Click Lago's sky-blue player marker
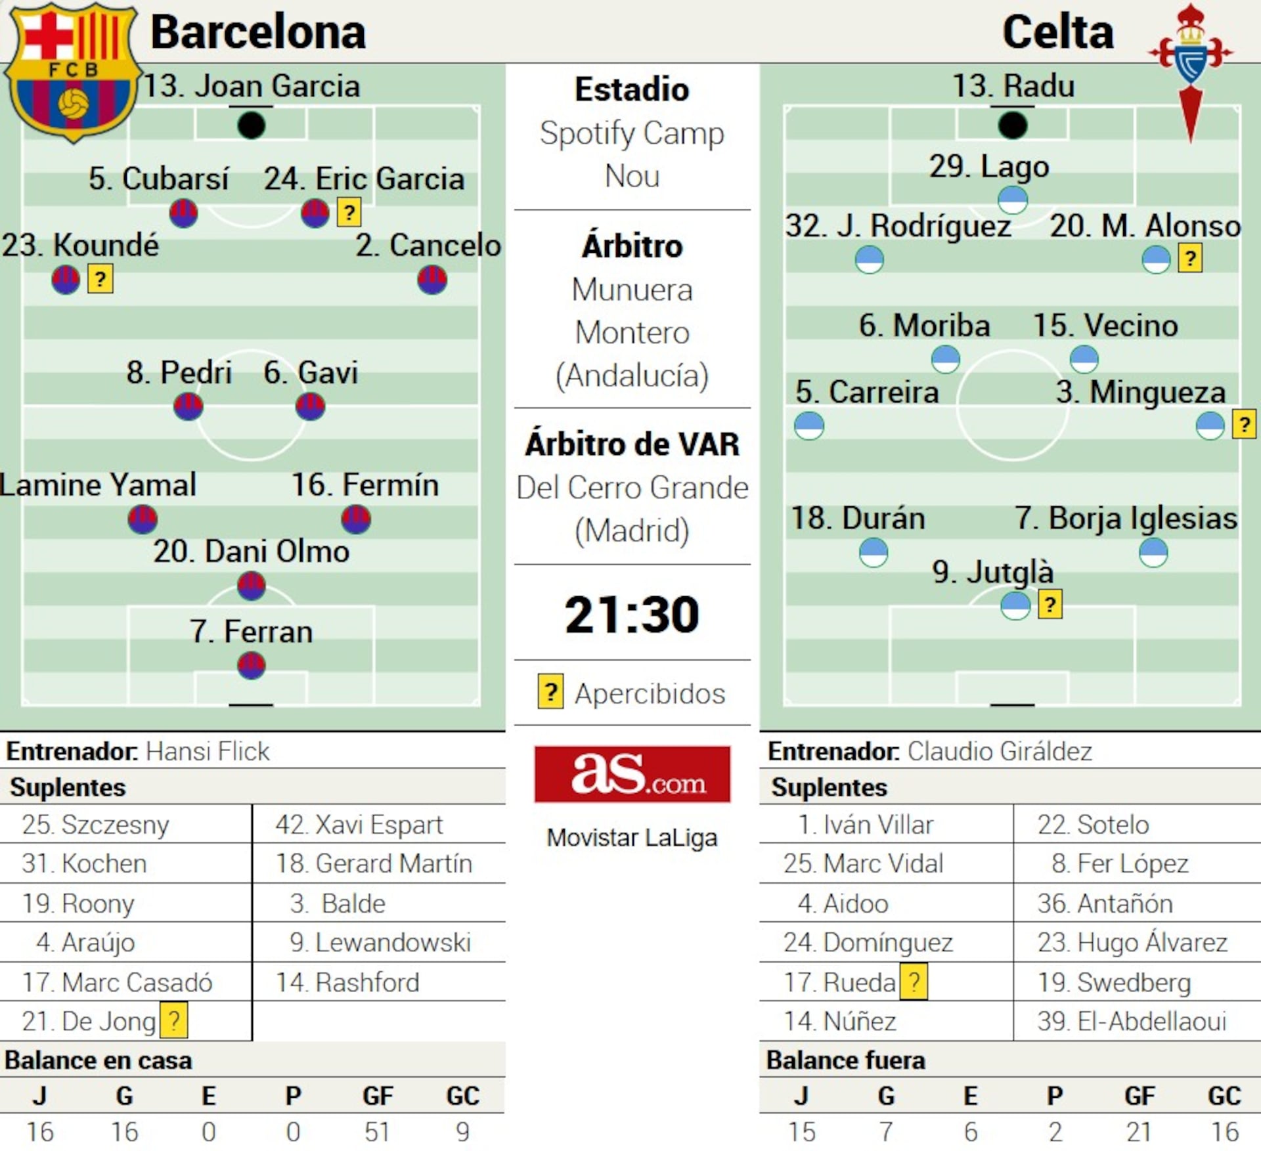This screenshot has height=1151, width=1261. [x=1012, y=200]
